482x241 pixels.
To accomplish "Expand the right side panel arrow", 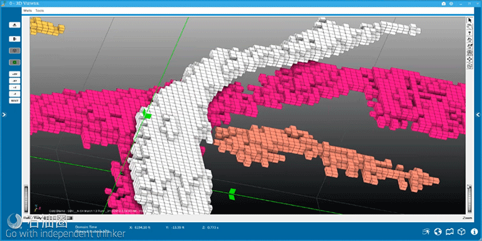I will [x=478, y=114].
